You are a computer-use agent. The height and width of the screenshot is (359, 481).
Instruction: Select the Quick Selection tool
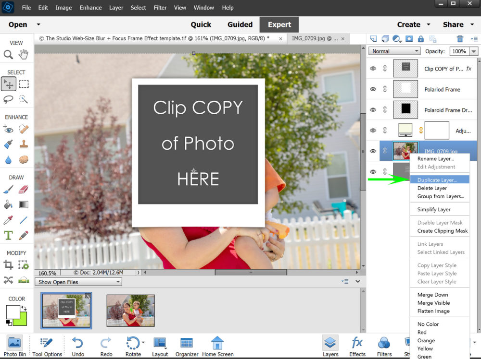pos(24,99)
